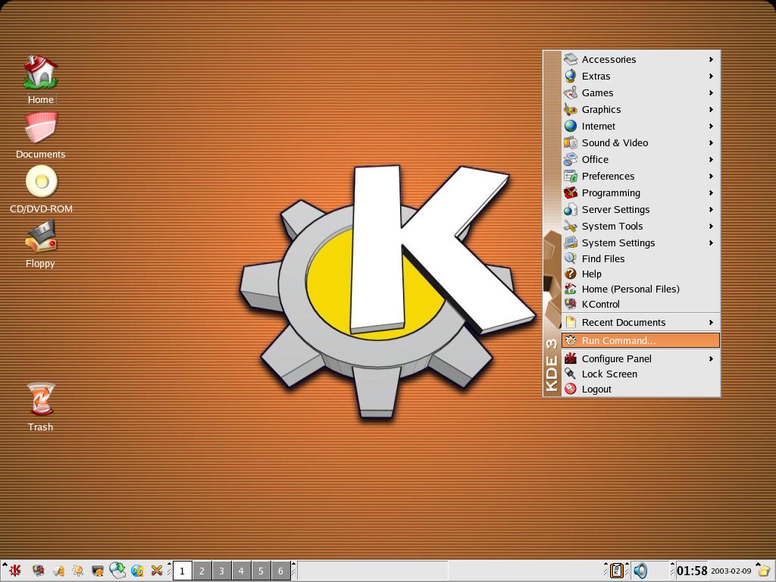Click the Help question mark icon
776x582 pixels.
(x=571, y=274)
